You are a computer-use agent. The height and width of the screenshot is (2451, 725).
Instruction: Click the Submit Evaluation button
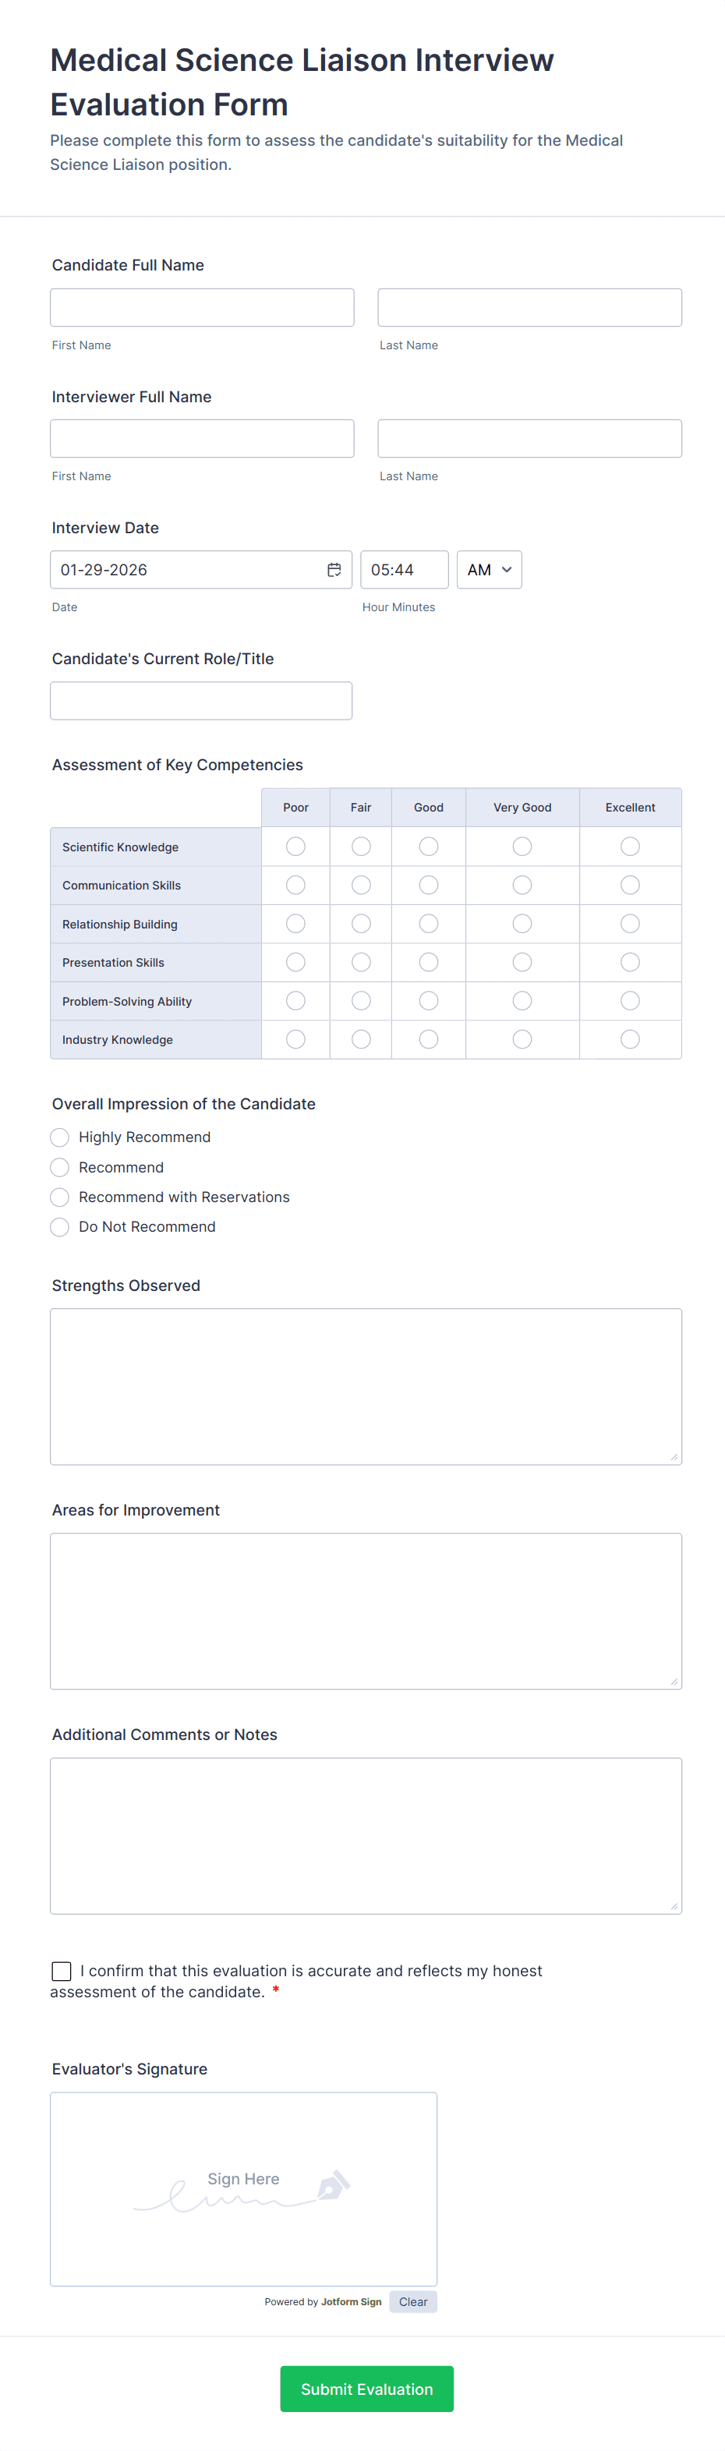366,2388
